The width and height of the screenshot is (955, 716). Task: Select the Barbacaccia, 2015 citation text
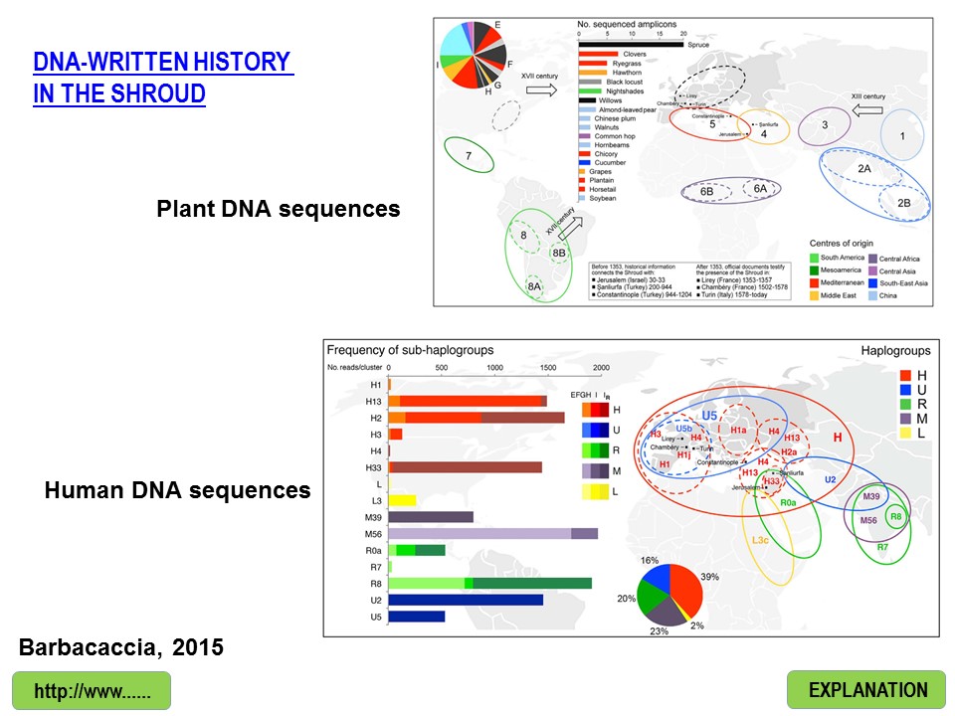coord(121,647)
